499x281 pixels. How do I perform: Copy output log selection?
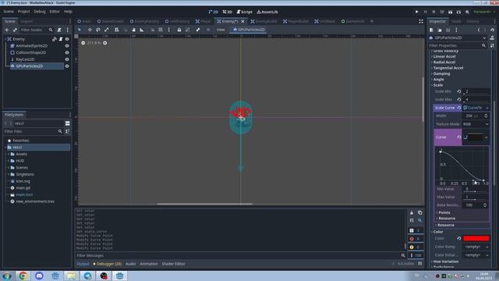(x=419, y=213)
